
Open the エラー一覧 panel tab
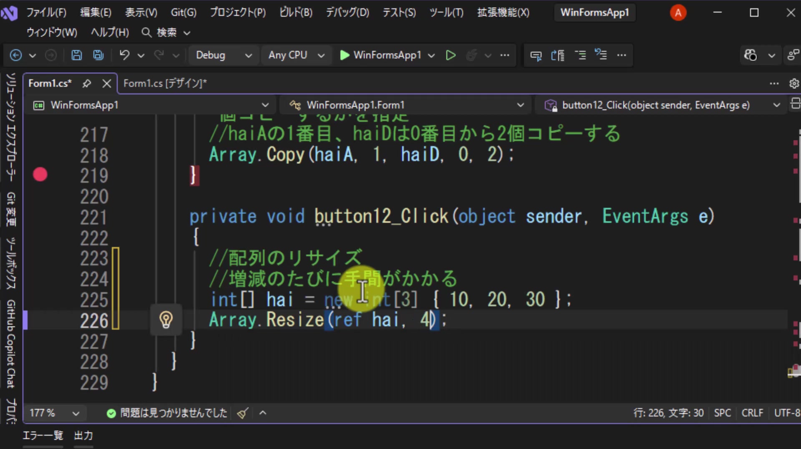point(43,436)
